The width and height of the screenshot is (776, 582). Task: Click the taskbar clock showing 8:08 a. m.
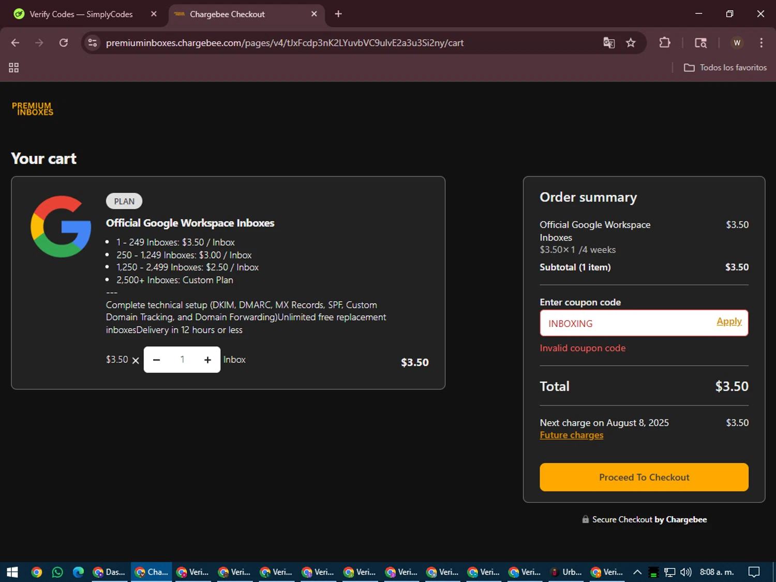tap(717, 572)
